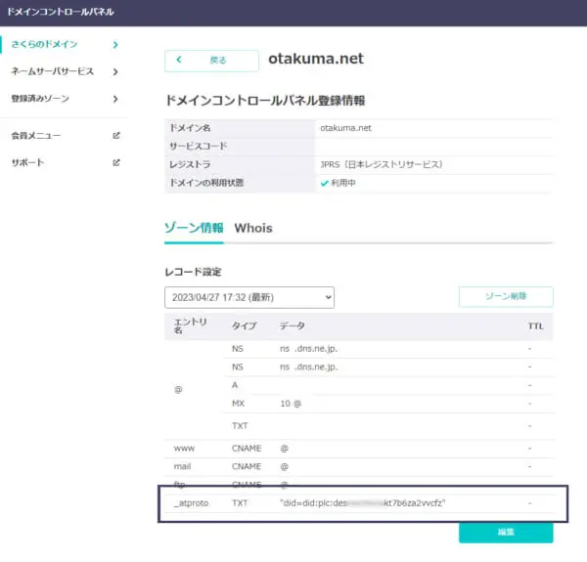Click the エントリ名 column header
This screenshot has height=562, width=587.
pos(190,326)
